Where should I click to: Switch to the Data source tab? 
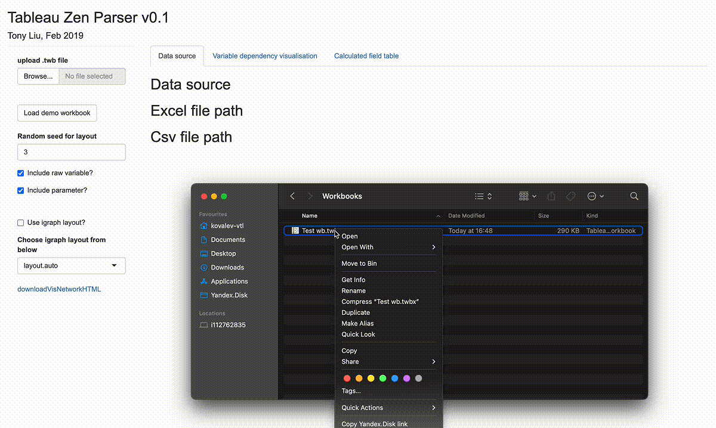[177, 56]
